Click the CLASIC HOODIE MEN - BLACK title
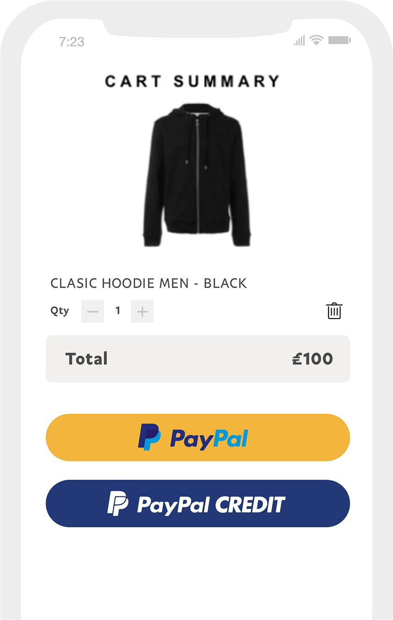Screen dimensions: 393x620 (149, 283)
